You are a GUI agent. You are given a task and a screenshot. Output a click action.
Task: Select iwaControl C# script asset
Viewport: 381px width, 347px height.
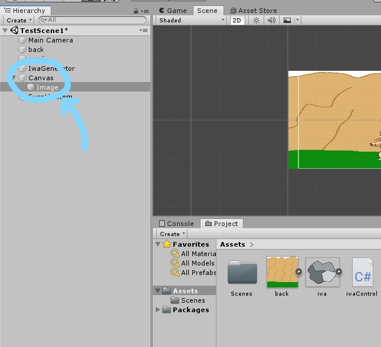click(x=362, y=272)
